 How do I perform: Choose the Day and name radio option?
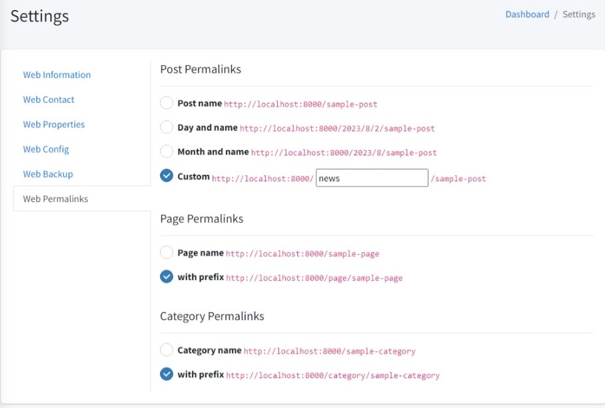point(167,127)
